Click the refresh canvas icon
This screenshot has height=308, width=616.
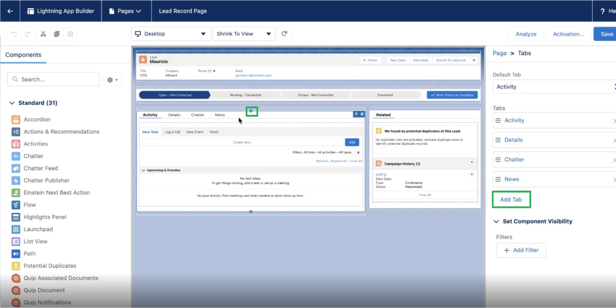tap(284, 34)
